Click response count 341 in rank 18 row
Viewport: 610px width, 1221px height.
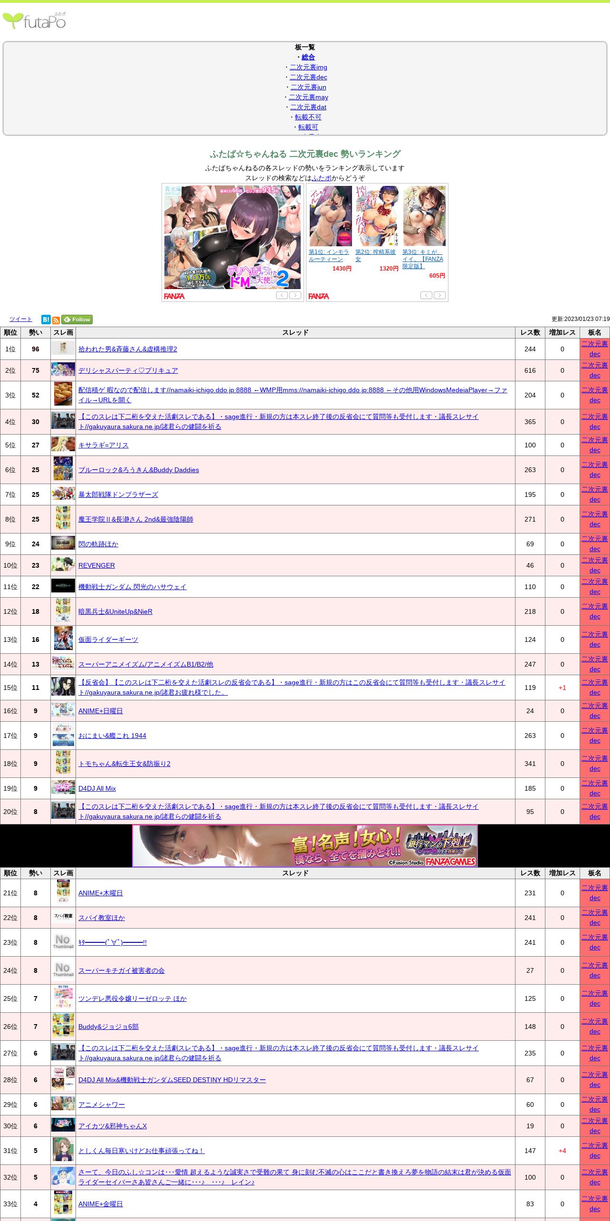click(x=530, y=764)
